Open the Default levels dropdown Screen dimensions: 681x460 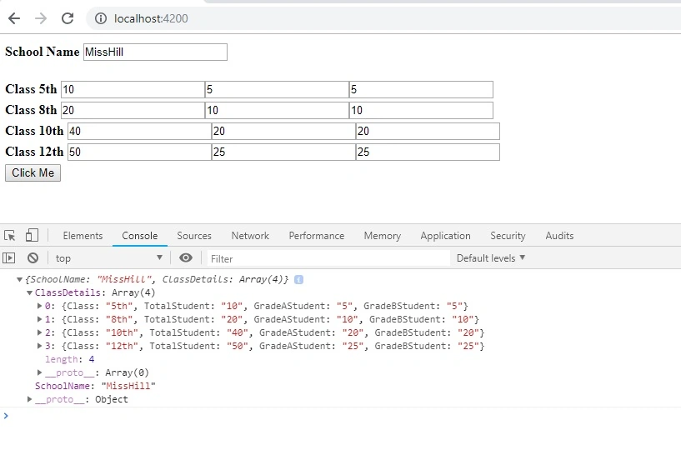[491, 258]
